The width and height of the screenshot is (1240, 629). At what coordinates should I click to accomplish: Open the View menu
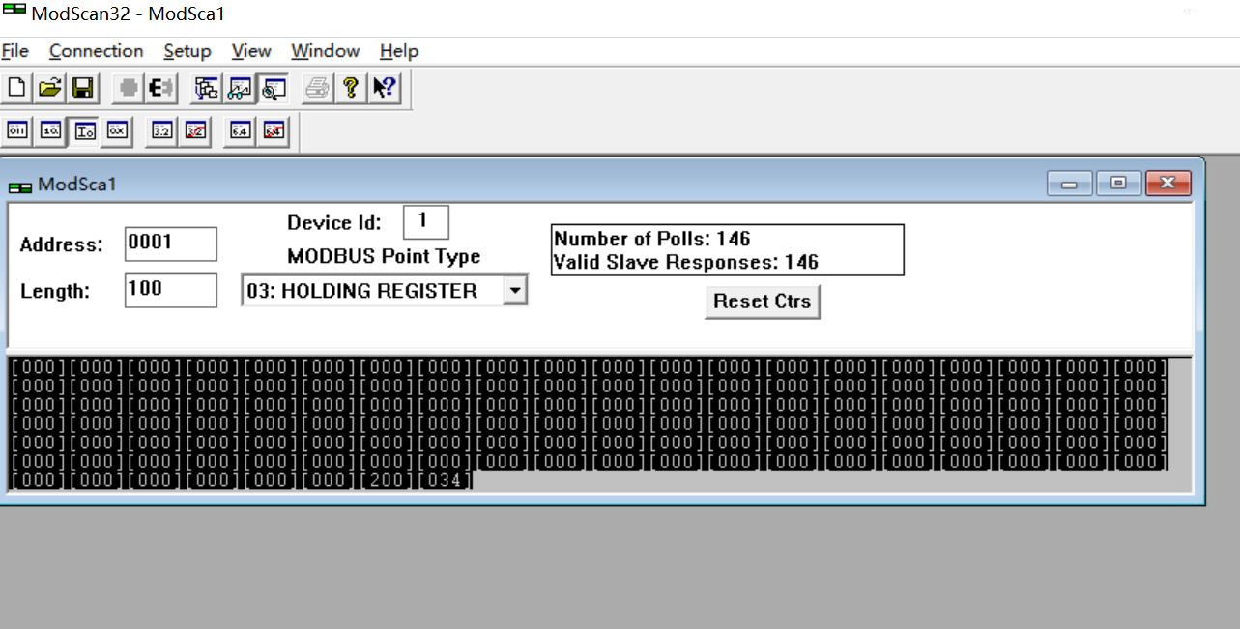(251, 51)
